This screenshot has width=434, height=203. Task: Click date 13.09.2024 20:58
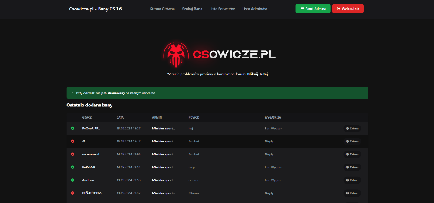(128, 180)
